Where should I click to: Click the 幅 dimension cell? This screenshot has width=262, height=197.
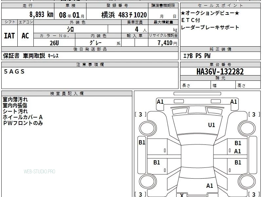click(x=223, y=85)
